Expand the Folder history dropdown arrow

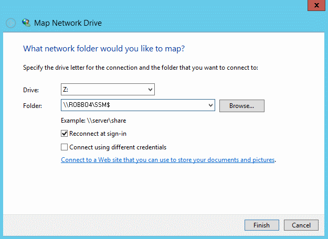pyautogui.click(x=210, y=105)
